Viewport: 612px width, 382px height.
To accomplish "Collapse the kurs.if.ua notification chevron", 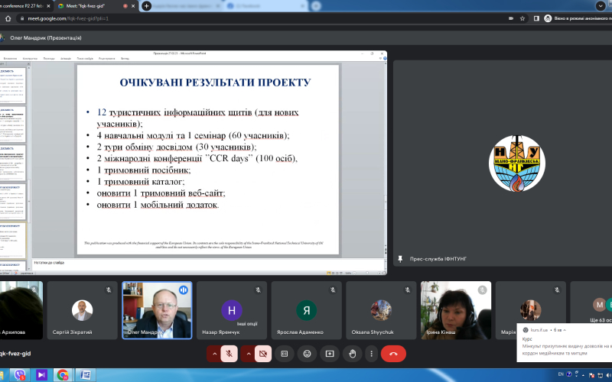I will tap(565, 330).
